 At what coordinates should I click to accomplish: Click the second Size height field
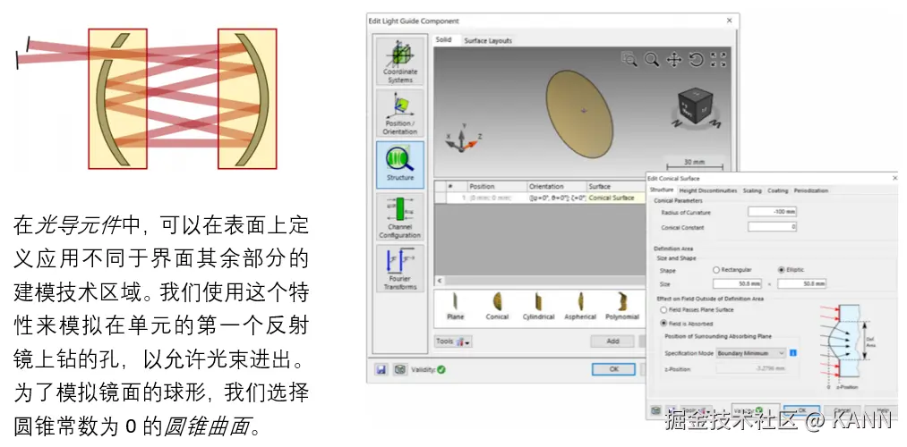tap(801, 283)
